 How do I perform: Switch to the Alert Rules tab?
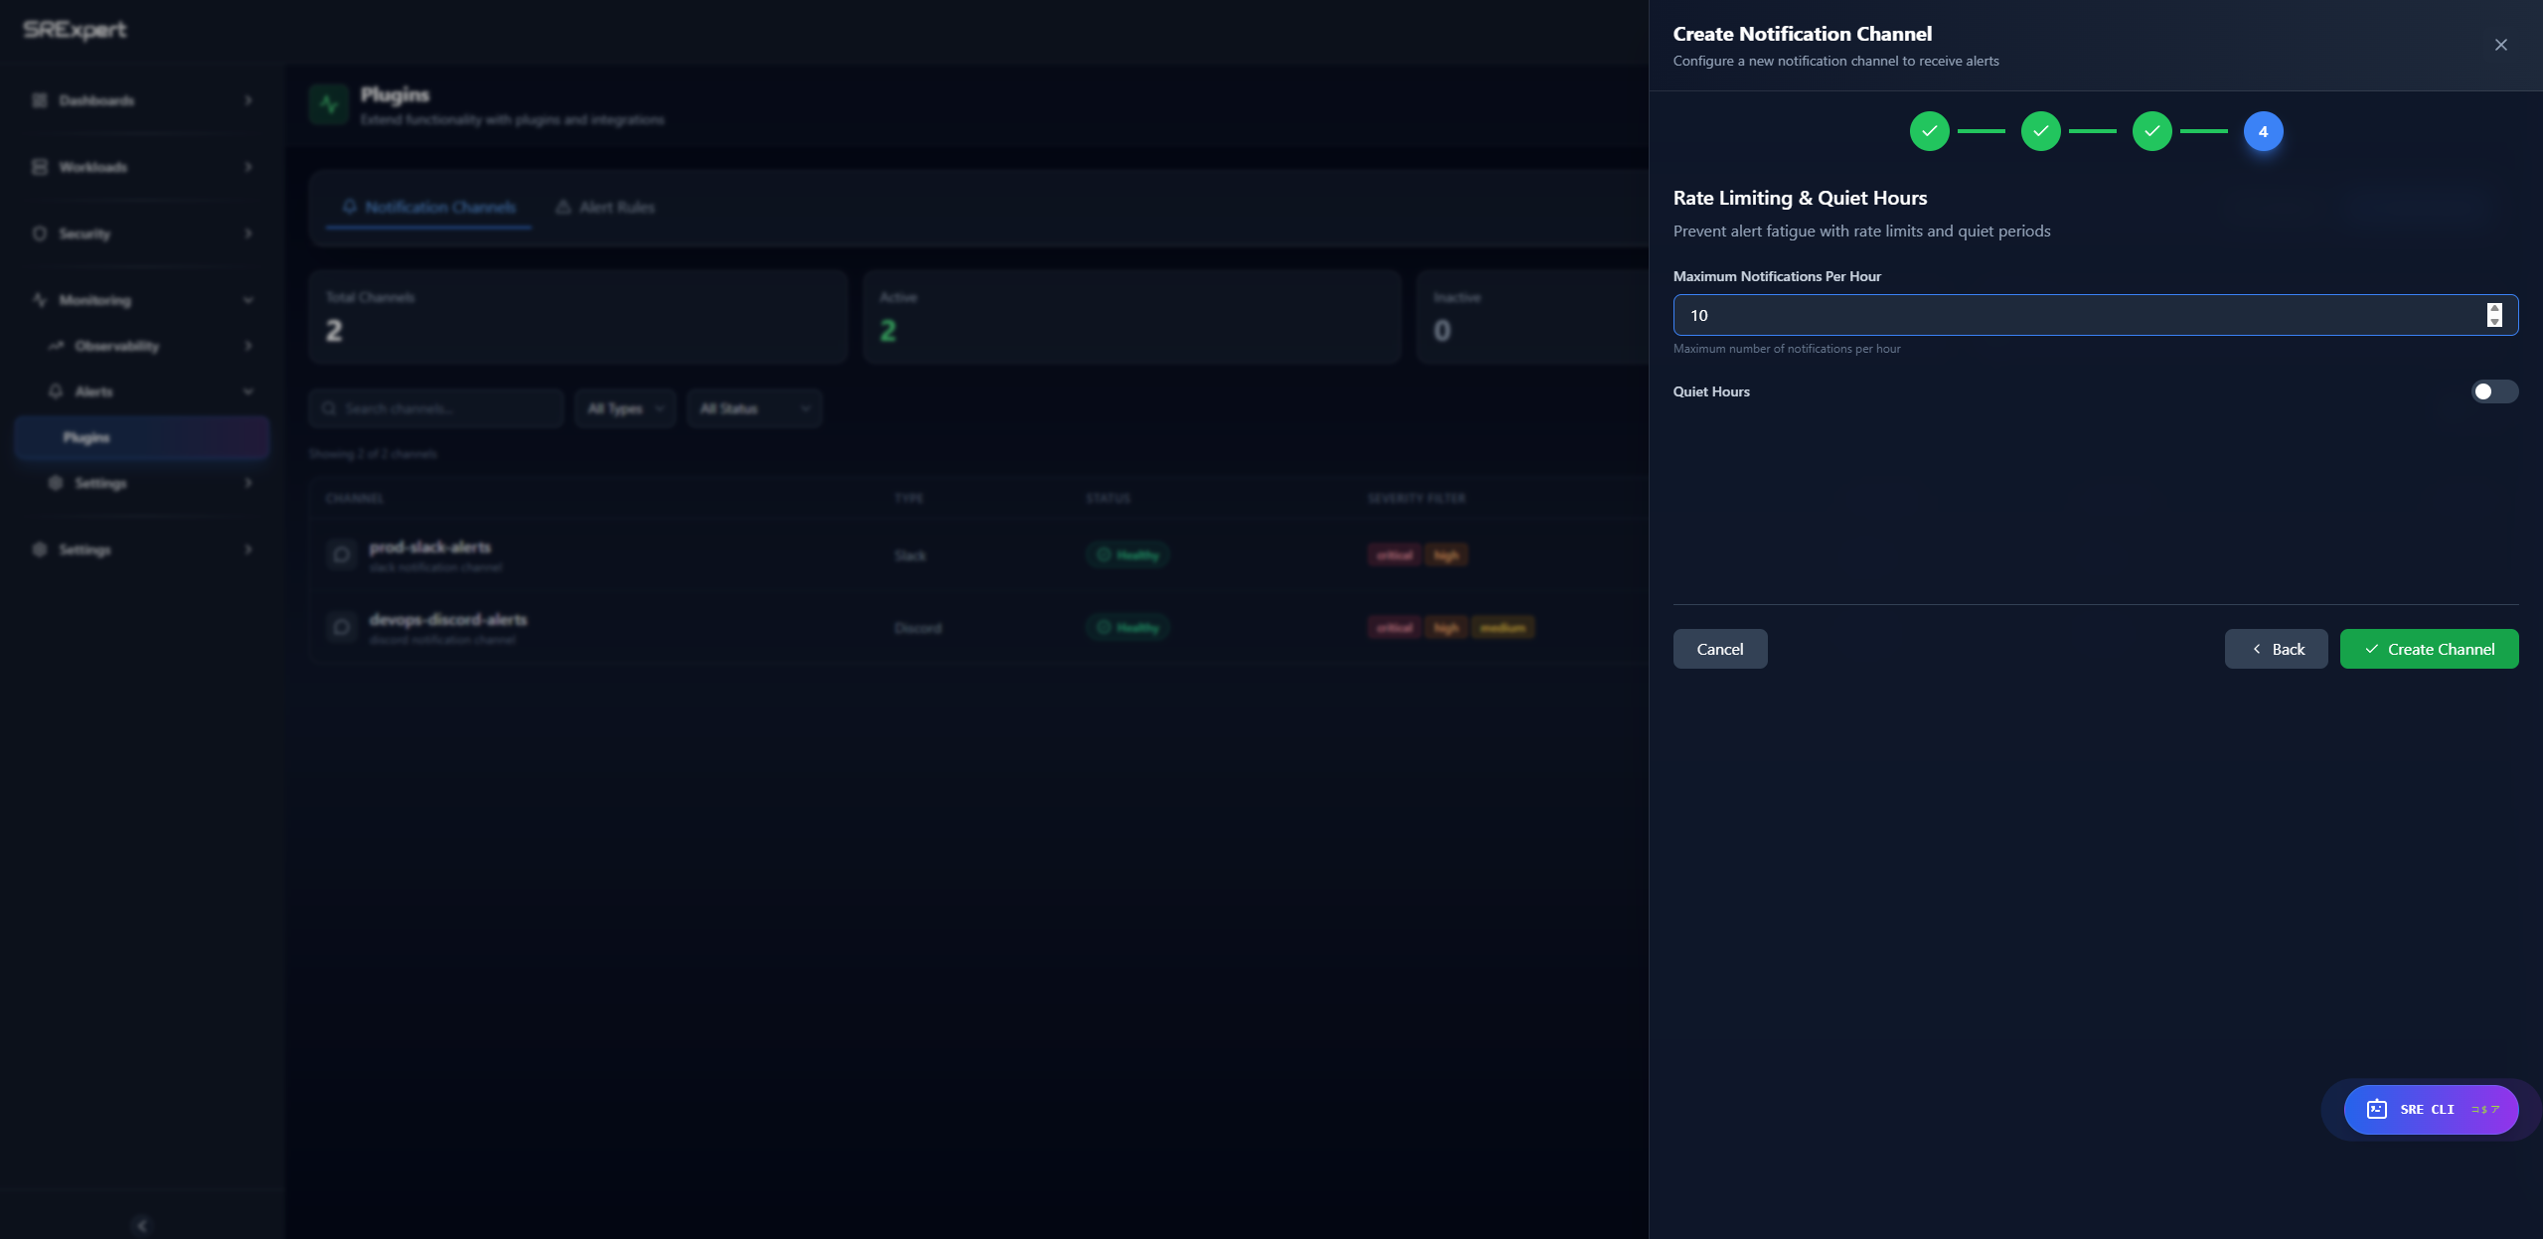pos(604,207)
